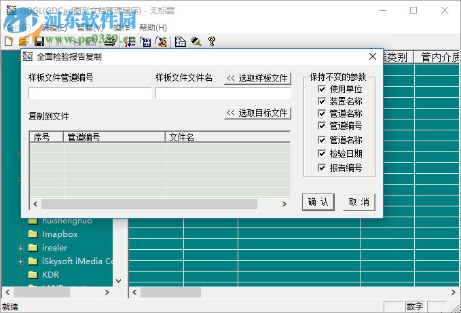Click the New document toolbar icon
Image resolution: width=461 pixels, height=313 pixels.
[x=9, y=41]
